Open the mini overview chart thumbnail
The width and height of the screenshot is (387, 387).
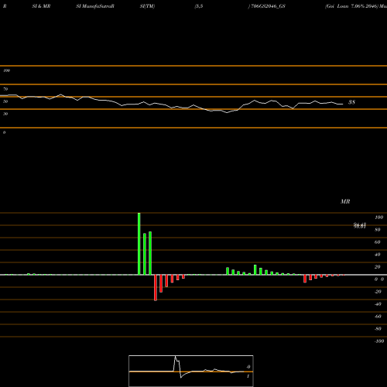tap(191, 371)
